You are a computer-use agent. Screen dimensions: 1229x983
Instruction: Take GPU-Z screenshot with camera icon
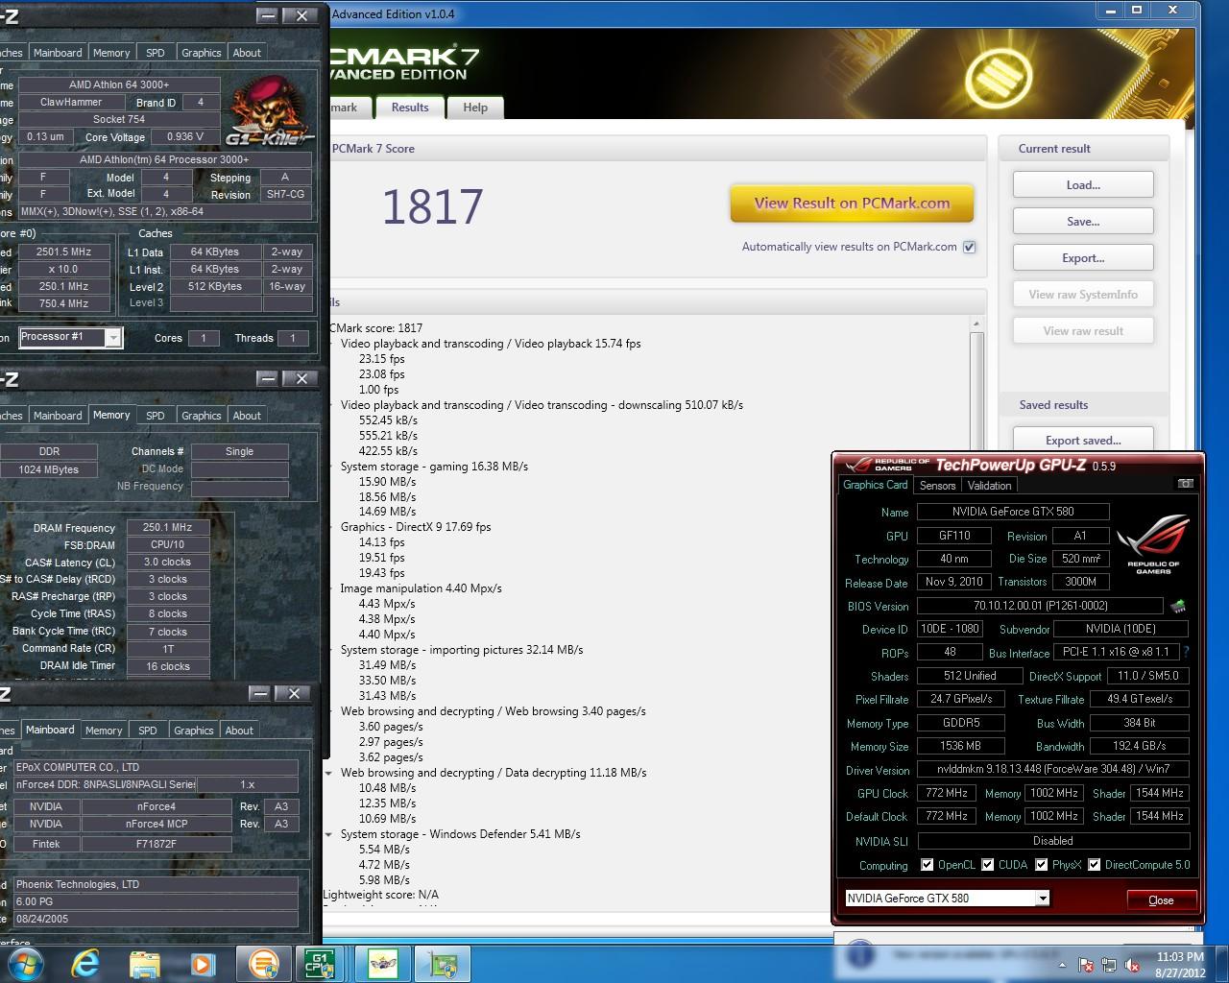click(1185, 484)
